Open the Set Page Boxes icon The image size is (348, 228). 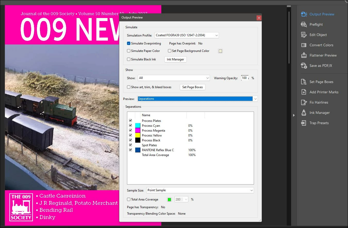point(304,82)
